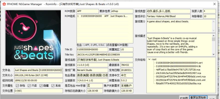Click the 游戏评价 Fantasy Violence field
This screenshot has height=99, width=220.
click(x=168, y=16)
